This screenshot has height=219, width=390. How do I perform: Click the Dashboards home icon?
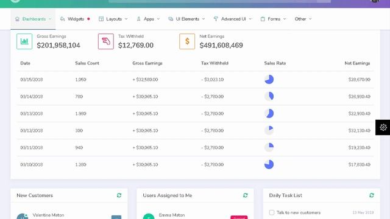click(17, 19)
